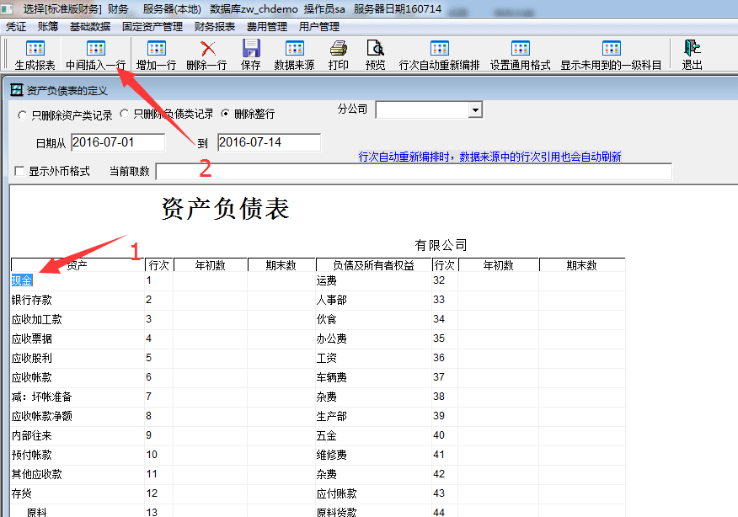Select 删除整行 radio button
Image resolution: width=738 pixels, height=517 pixels.
click(226, 114)
